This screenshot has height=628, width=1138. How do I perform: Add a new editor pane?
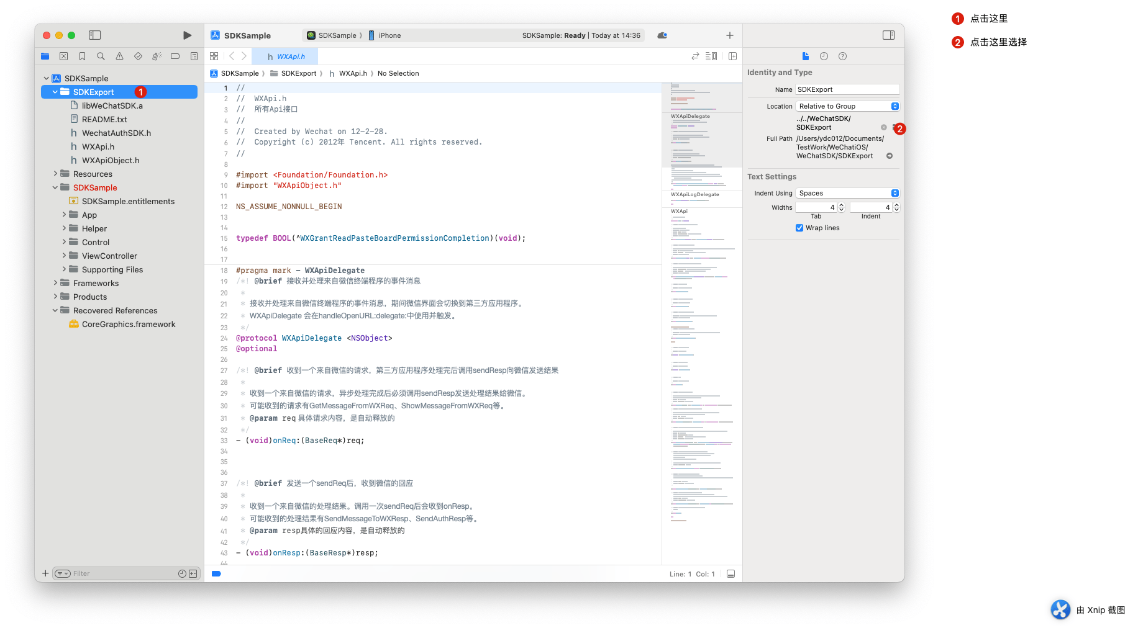[732, 56]
